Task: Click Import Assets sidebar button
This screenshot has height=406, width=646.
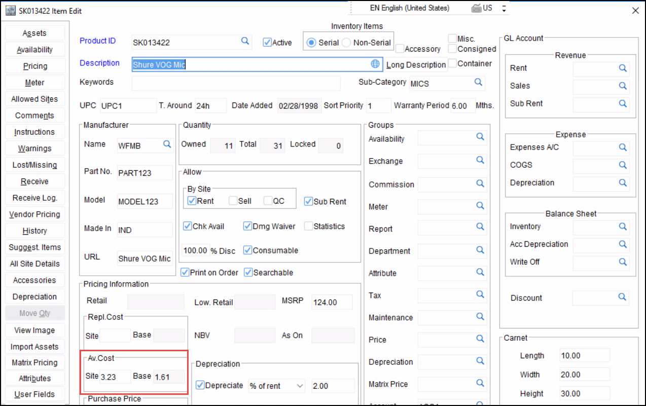Action: coord(34,347)
